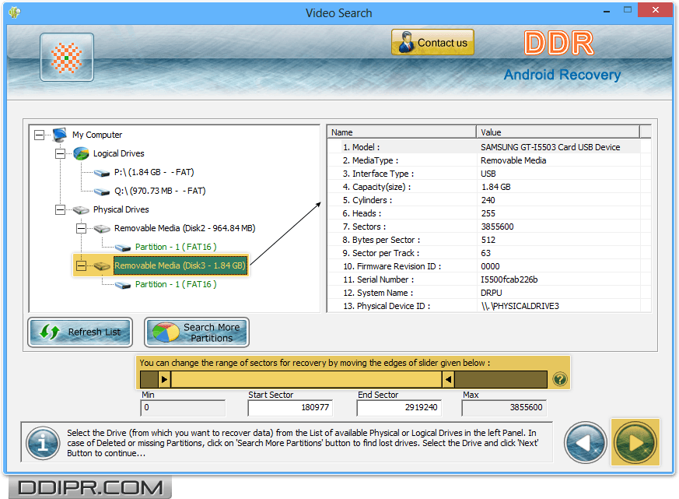The width and height of the screenshot is (679, 499).
Task: Click the pie chart partitions icon
Action: (166, 332)
